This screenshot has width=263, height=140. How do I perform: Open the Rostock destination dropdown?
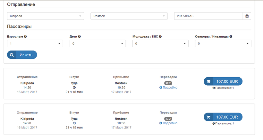[129, 16]
